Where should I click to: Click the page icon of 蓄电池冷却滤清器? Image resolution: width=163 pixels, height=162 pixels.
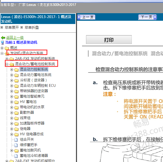click(16, 156)
